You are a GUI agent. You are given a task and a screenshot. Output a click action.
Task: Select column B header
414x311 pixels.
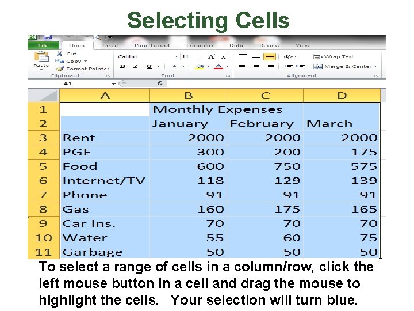point(188,96)
